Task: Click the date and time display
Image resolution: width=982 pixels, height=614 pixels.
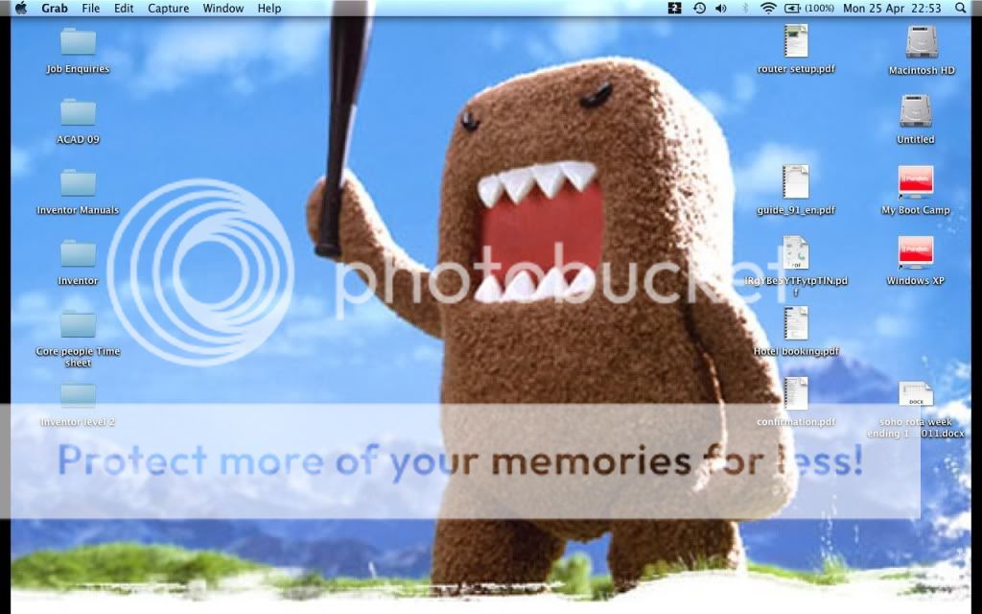Action: point(892,8)
